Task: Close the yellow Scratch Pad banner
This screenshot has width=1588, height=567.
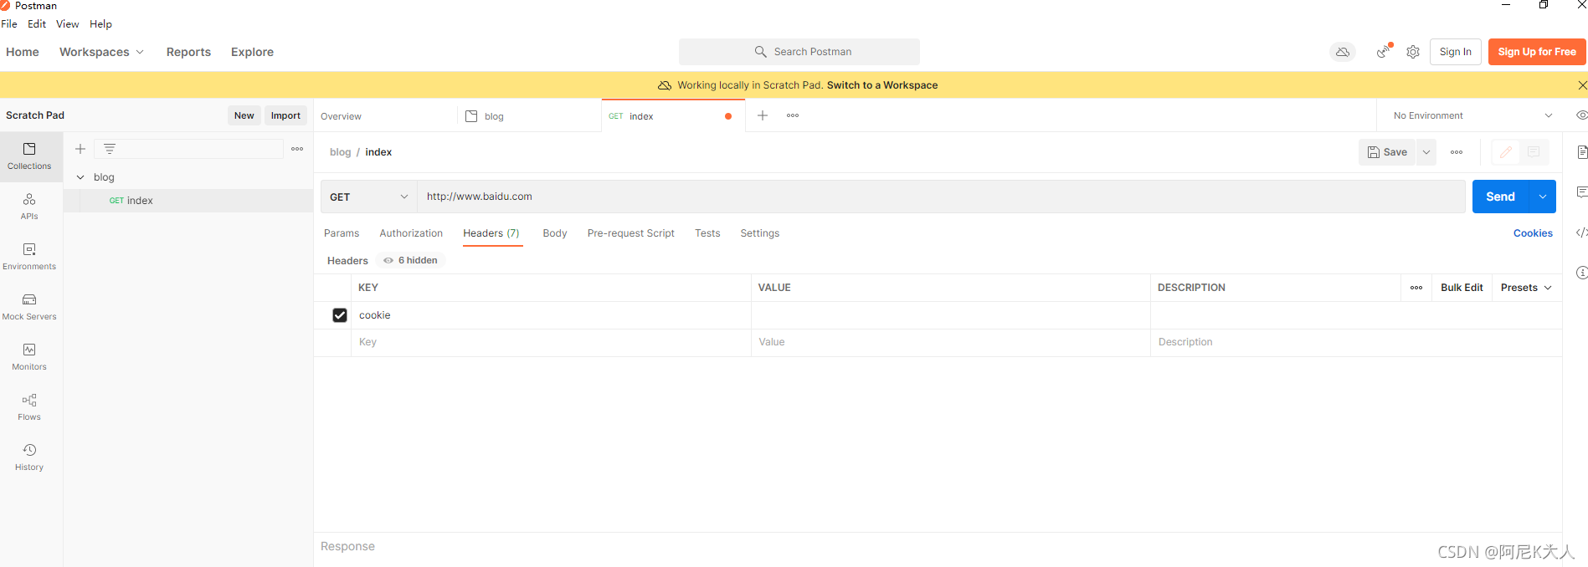Action: click(1582, 85)
